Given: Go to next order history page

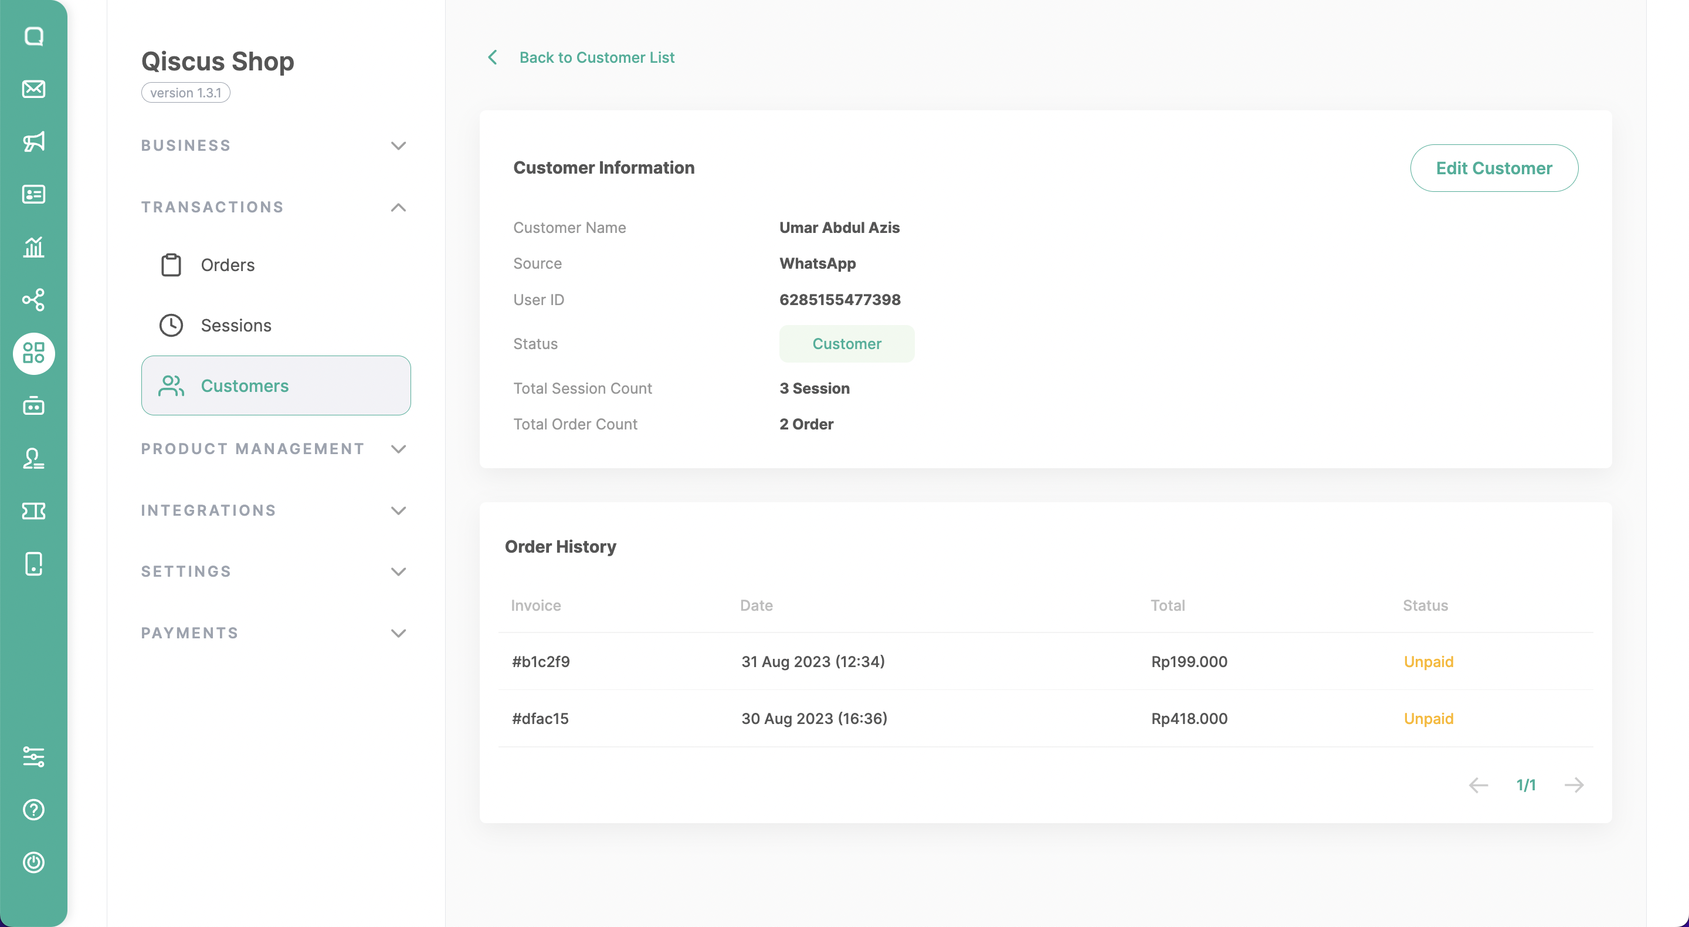Looking at the screenshot, I should [1573, 784].
